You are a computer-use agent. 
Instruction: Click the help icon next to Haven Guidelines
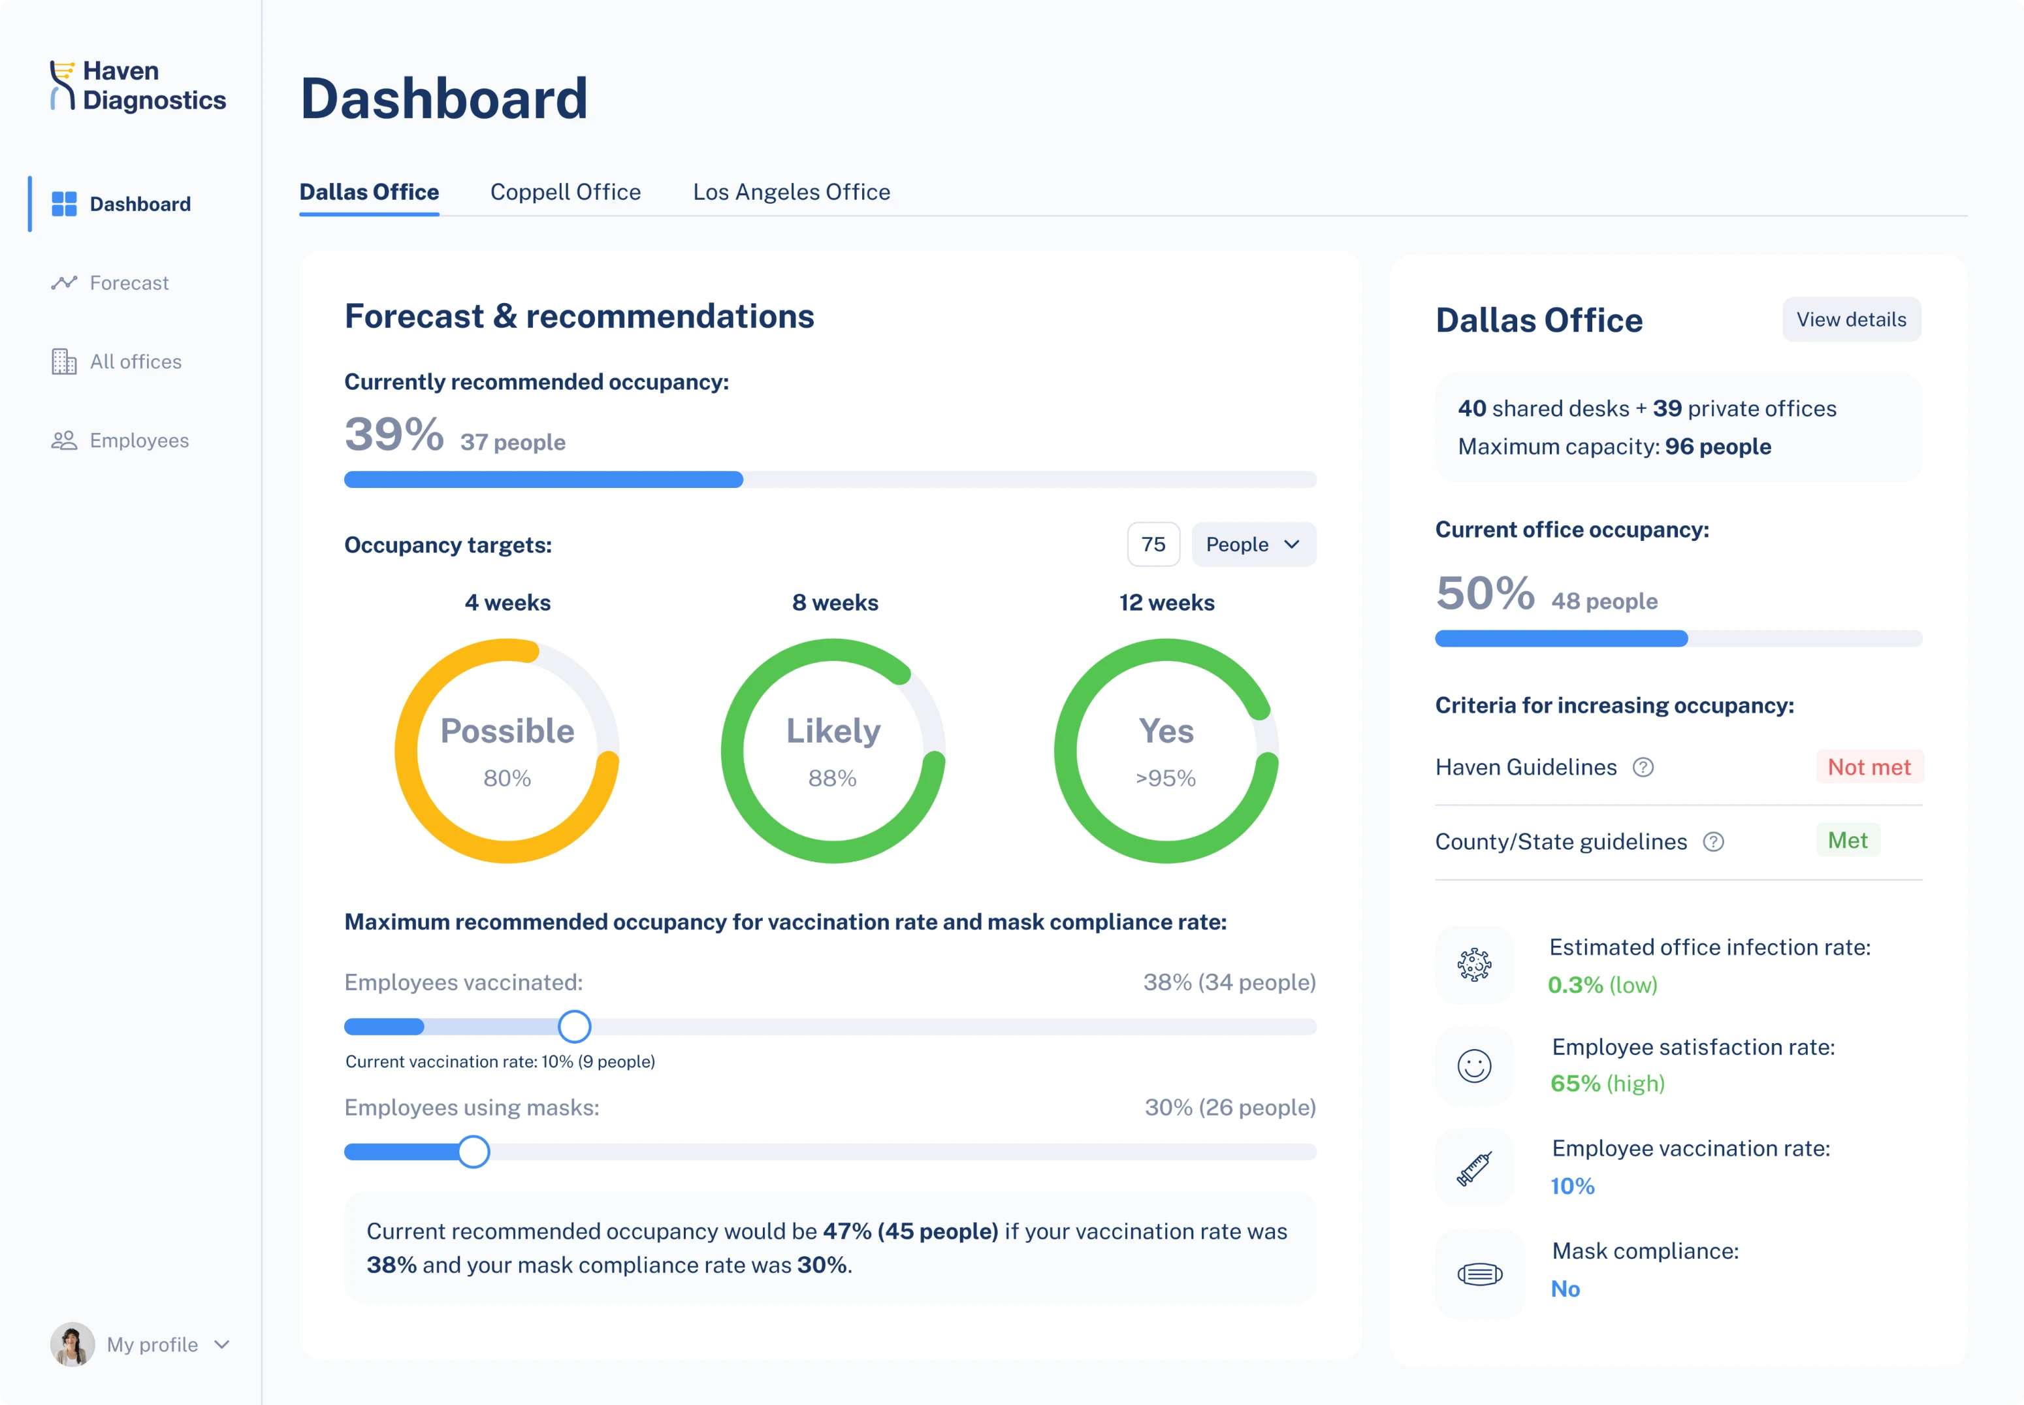(x=1644, y=767)
